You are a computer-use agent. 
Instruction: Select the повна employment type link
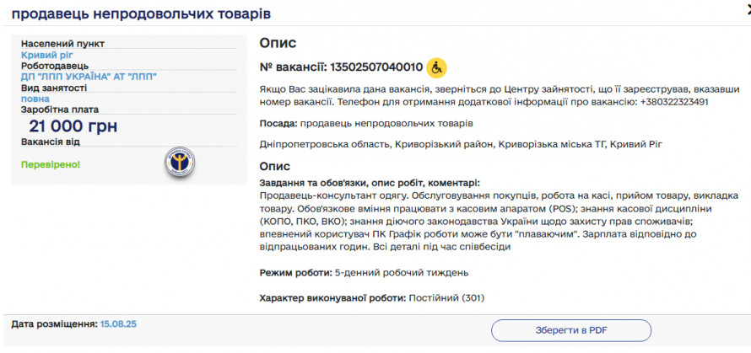(36, 99)
